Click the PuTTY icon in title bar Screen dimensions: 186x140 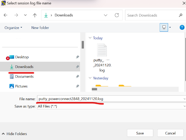(x=3, y=3)
